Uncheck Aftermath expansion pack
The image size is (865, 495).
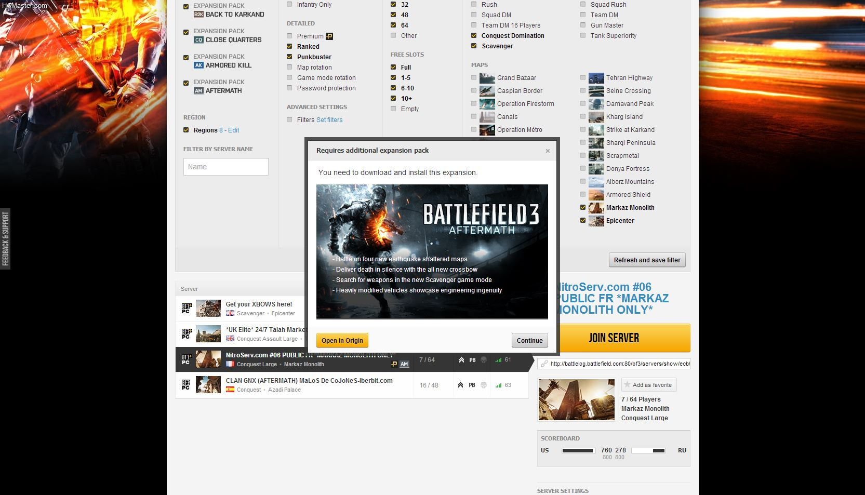[186, 83]
